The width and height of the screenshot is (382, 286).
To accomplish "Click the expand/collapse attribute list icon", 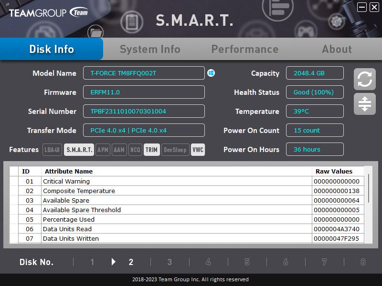I will click(x=364, y=104).
